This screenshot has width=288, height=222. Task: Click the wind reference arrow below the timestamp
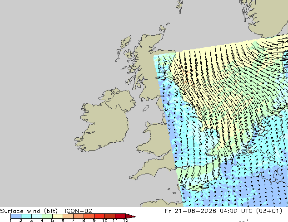point(242,220)
